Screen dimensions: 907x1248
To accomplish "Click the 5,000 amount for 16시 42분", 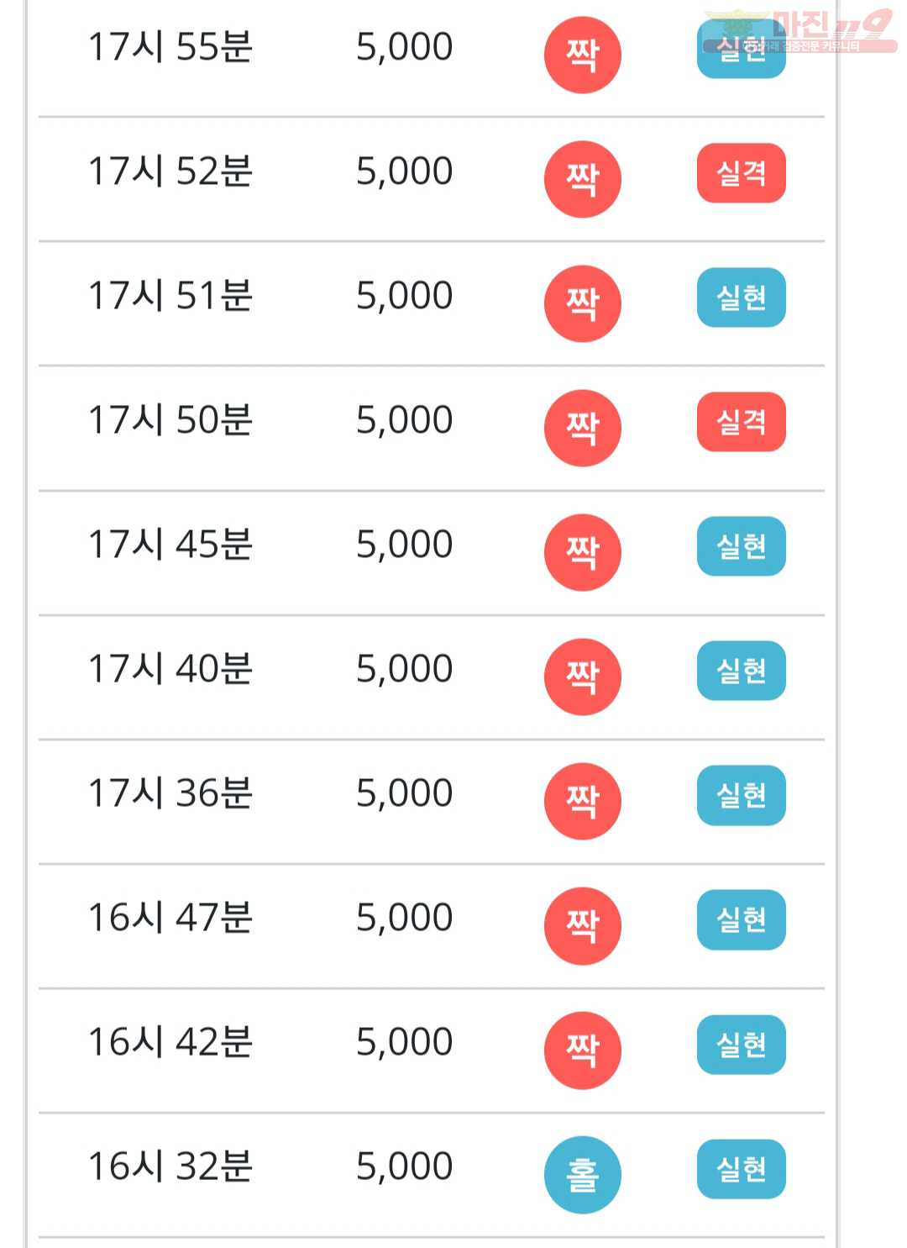I will click(404, 1043).
